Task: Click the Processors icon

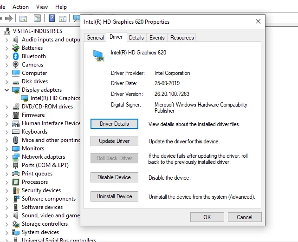Action: pyautogui.click(x=16, y=182)
